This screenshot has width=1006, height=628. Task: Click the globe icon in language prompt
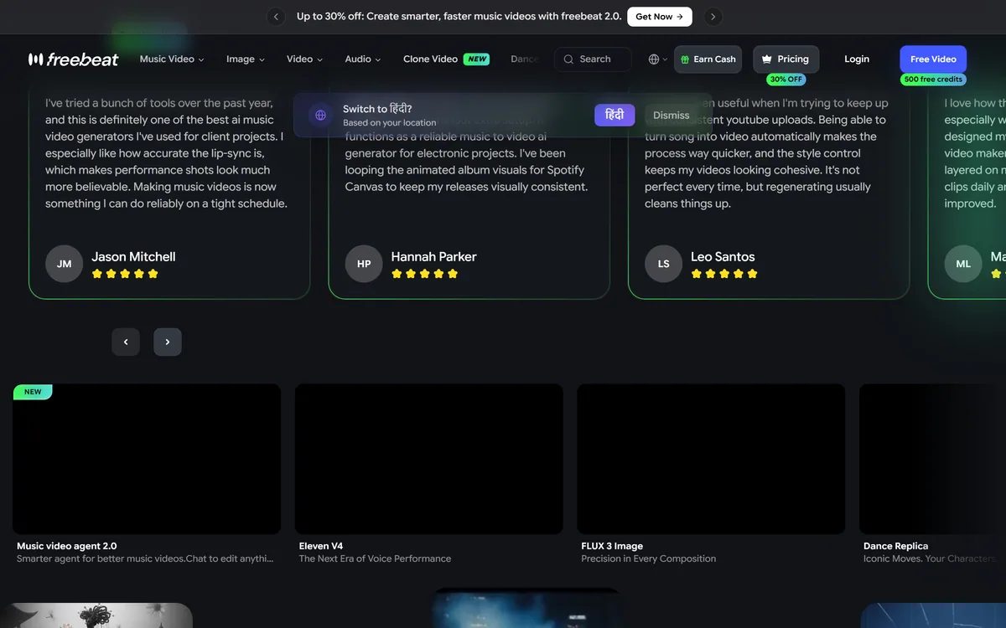pos(320,116)
